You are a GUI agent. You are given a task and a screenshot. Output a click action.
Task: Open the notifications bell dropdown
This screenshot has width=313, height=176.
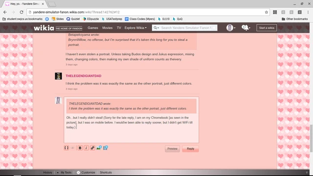(x=246, y=28)
